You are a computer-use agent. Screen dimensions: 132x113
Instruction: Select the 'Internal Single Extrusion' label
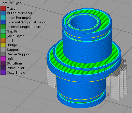[x=26, y=27]
